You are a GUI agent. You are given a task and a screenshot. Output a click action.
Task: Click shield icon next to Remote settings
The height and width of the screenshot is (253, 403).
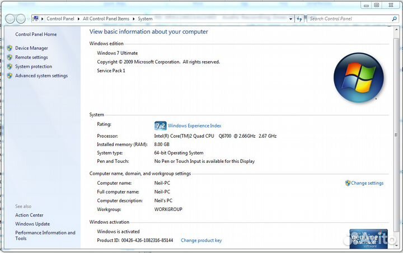click(x=10, y=57)
